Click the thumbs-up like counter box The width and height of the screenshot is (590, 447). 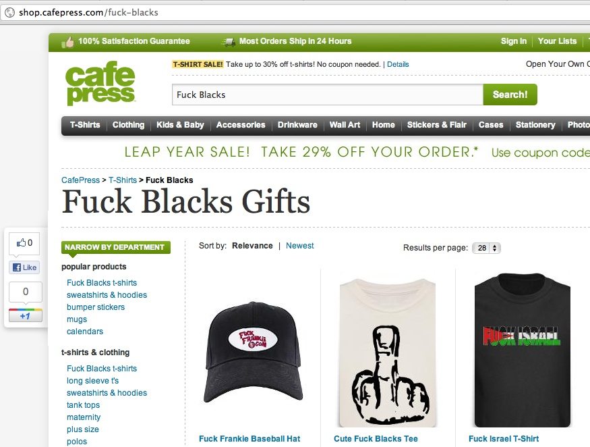(24, 243)
